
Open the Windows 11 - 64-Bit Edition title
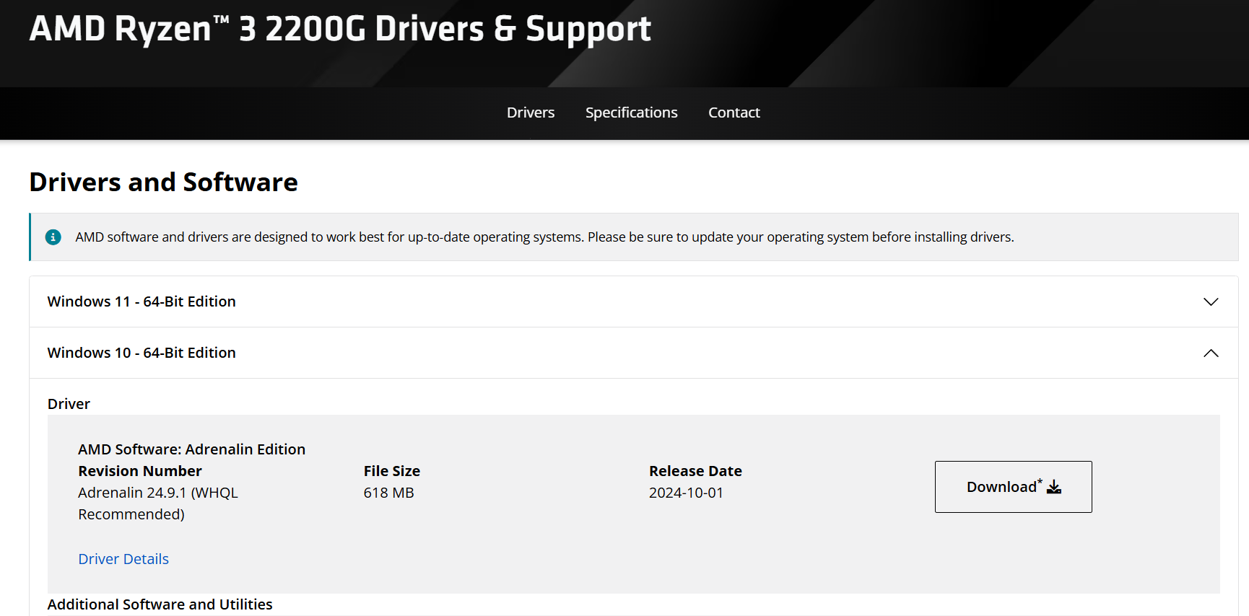pyautogui.click(x=142, y=302)
